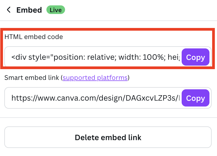Click inside the smart embed URL field
Viewport: 217px width, 156px height.
pyautogui.click(x=94, y=98)
